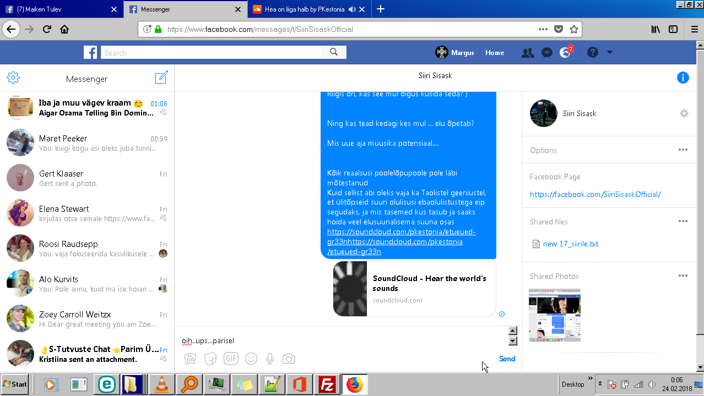Bookmark this page with the star icon

[574, 29]
